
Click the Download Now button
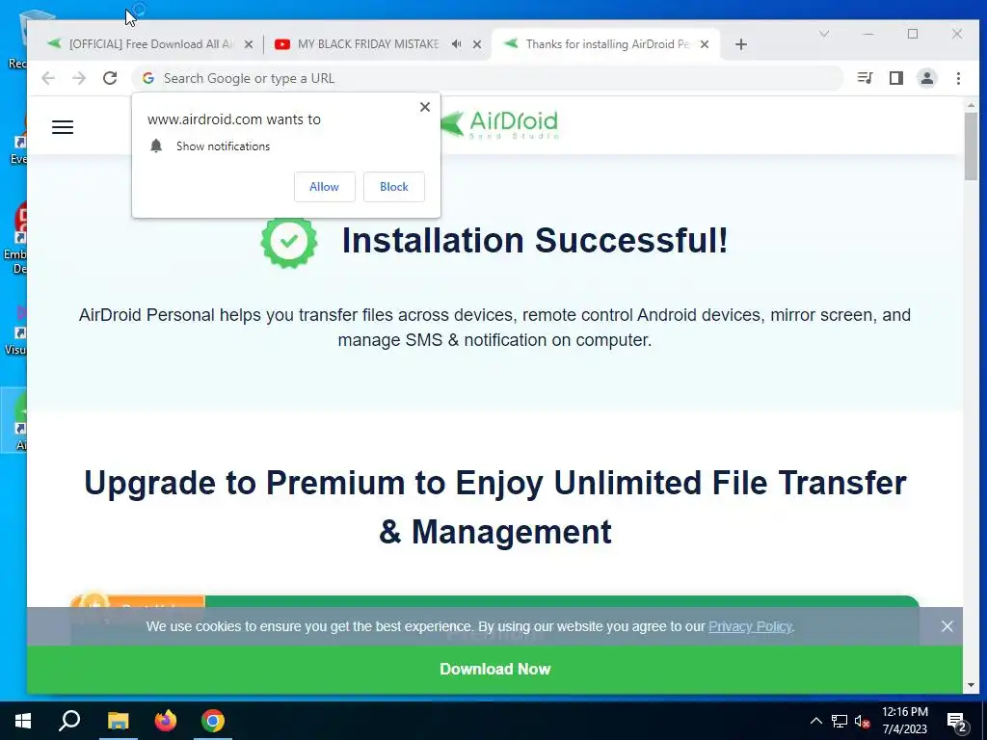494,669
